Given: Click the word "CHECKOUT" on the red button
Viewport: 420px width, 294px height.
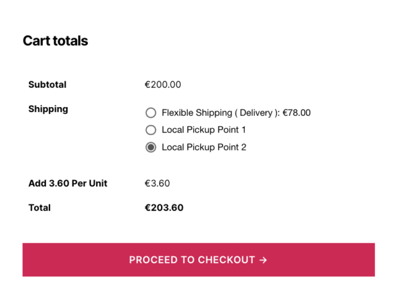Looking at the screenshot, I should point(226,260).
